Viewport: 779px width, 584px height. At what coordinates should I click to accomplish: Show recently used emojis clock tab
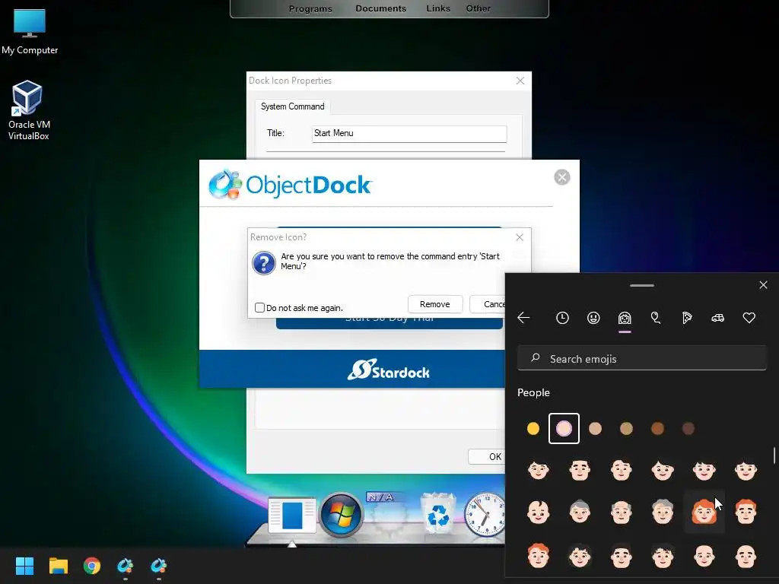(562, 318)
